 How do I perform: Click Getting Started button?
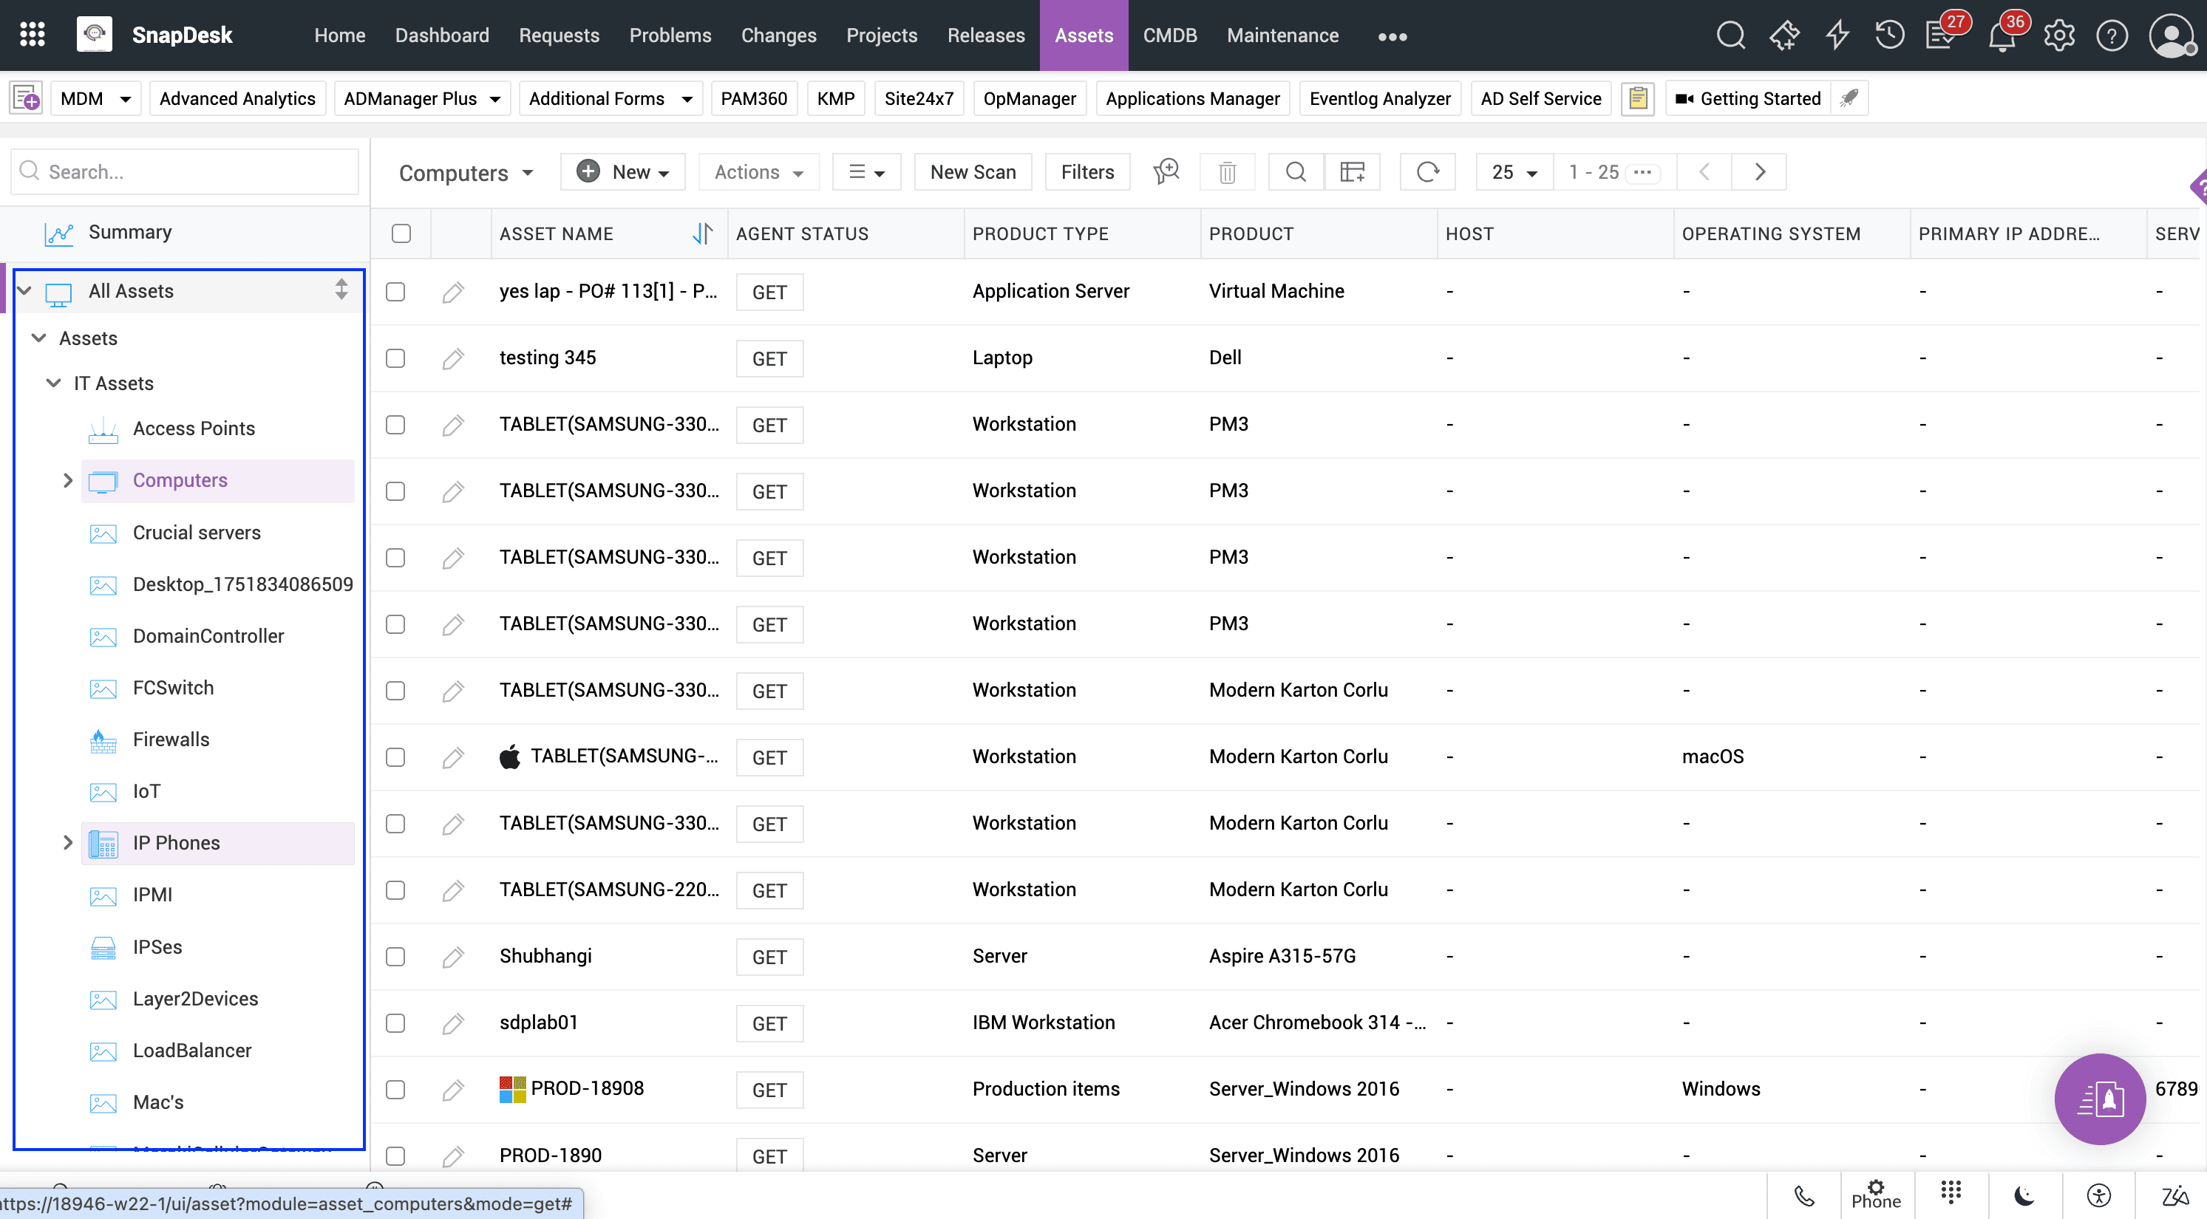coord(1748,98)
